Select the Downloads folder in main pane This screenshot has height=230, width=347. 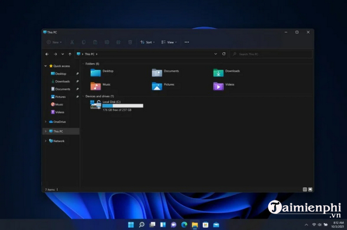[x=226, y=72]
